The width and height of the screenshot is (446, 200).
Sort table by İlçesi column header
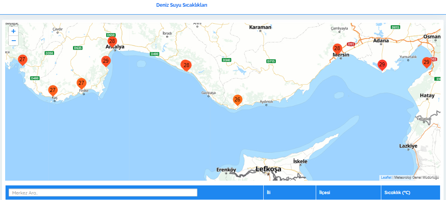coord(349,193)
